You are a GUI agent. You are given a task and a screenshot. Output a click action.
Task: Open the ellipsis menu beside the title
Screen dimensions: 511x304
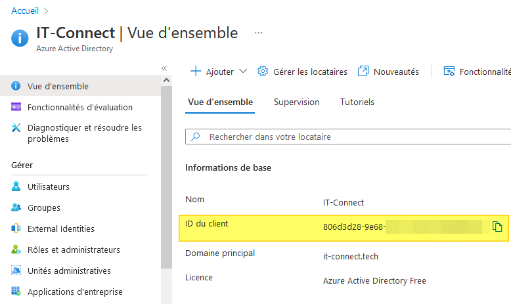[x=259, y=32]
